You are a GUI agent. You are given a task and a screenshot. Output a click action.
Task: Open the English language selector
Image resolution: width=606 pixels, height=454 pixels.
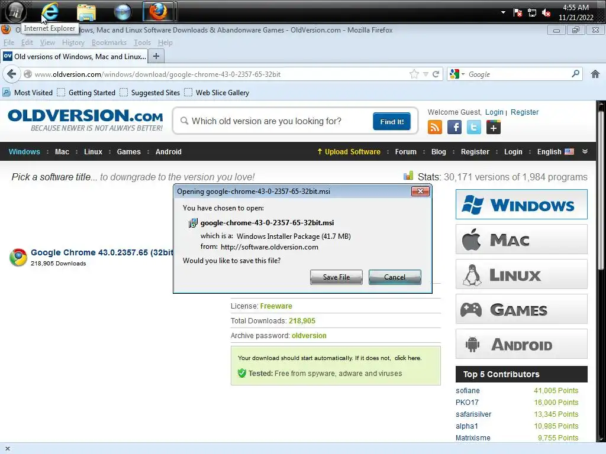(555, 152)
